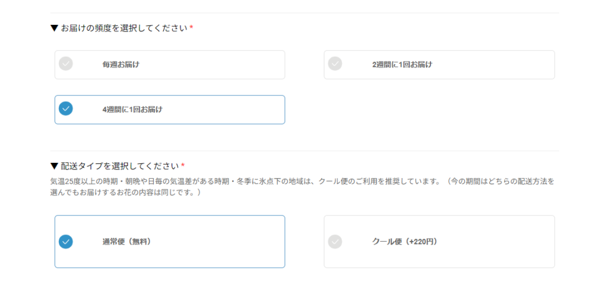Click the gray checkmark icon beside 2週間に1回お届け

coord(335,63)
